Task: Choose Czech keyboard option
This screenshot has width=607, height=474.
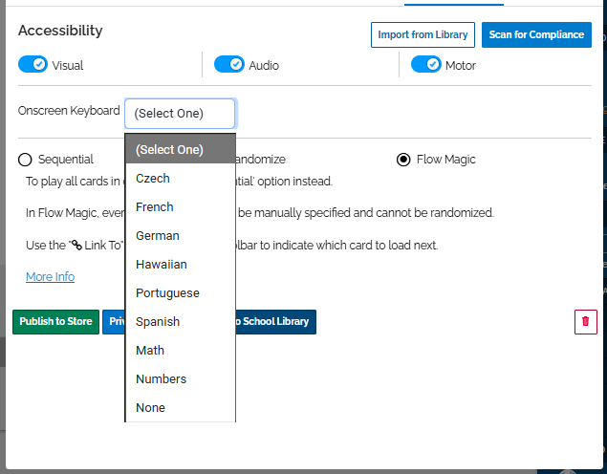Action: (x=181, y=179)
